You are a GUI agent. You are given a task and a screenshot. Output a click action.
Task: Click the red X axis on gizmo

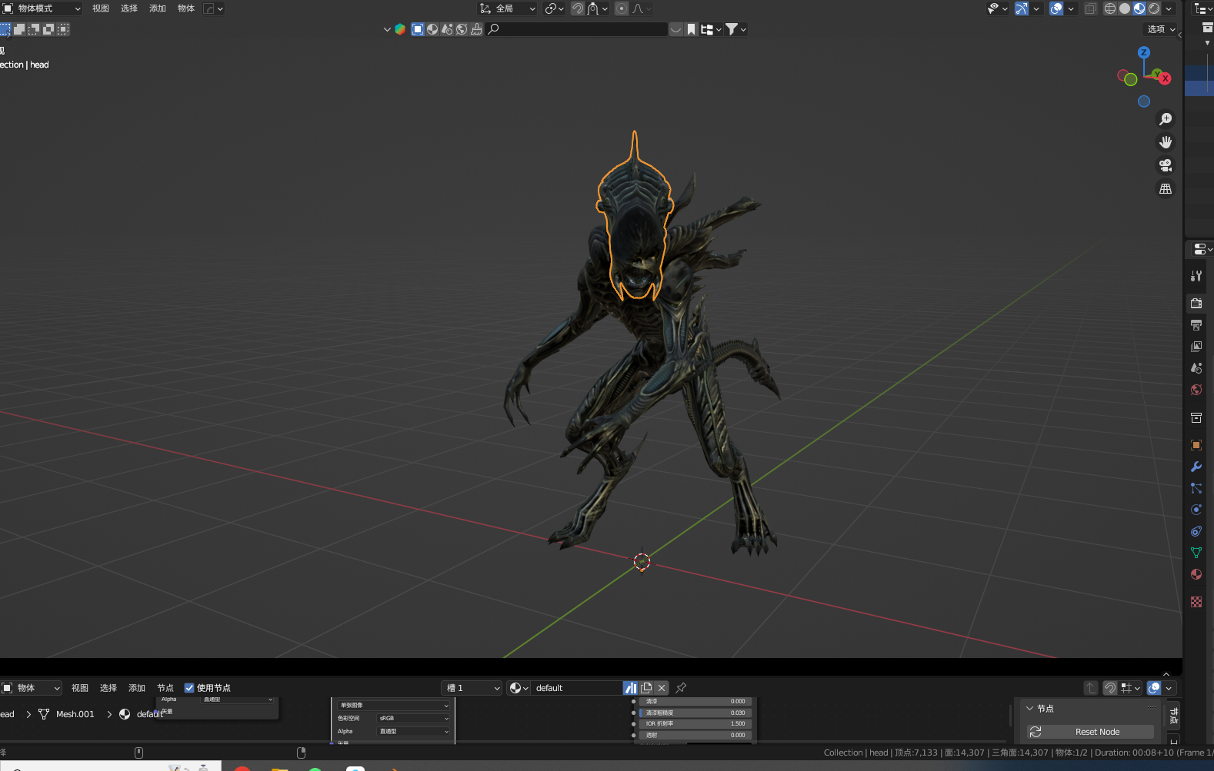coord(1165,78)
